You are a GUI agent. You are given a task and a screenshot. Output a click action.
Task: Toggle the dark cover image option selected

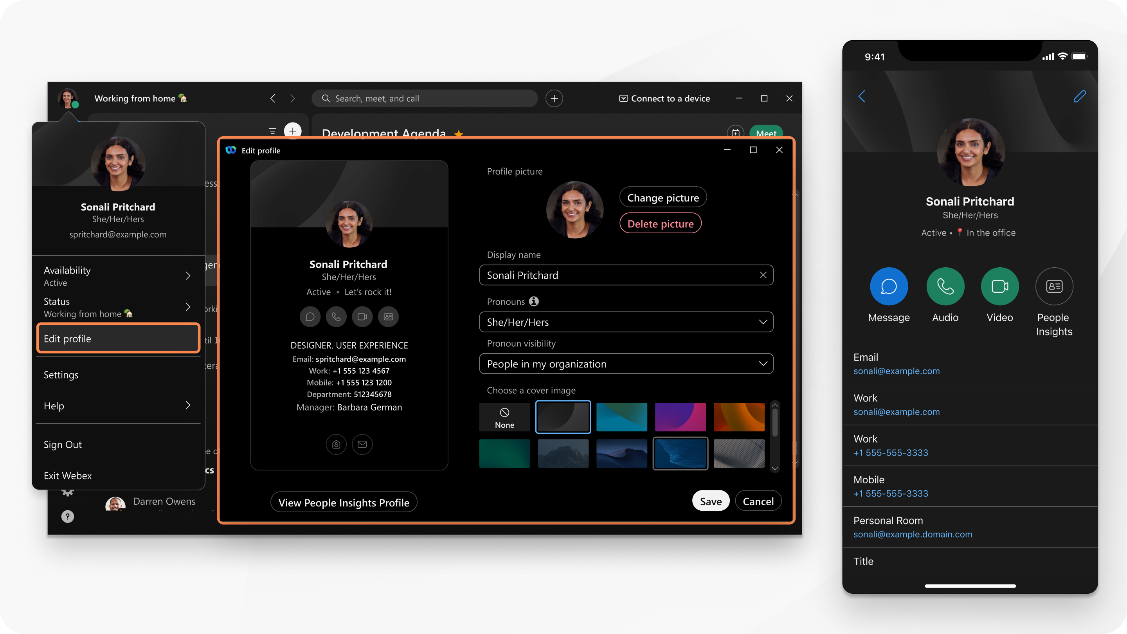(x=563, y=416)
